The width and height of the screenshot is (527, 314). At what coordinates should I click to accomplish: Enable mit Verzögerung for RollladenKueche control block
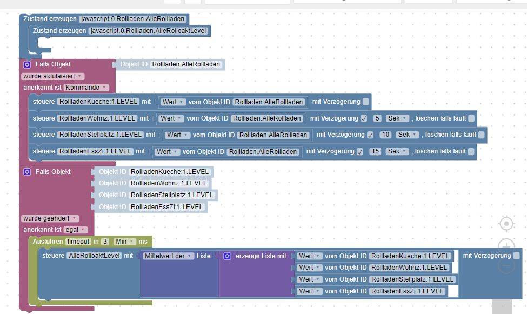coord(366,102)
